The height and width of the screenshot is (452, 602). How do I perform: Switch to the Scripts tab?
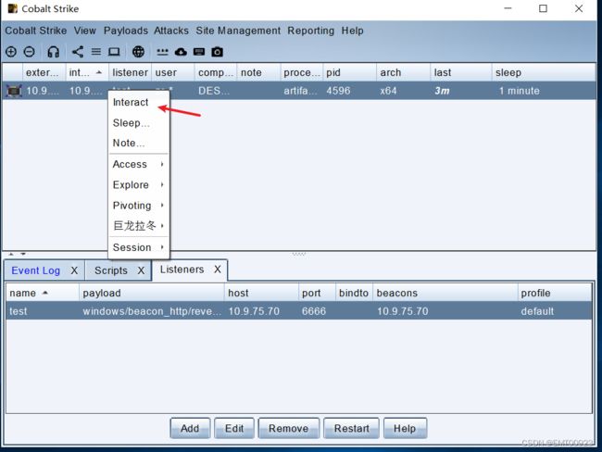(x=111, y=270)
